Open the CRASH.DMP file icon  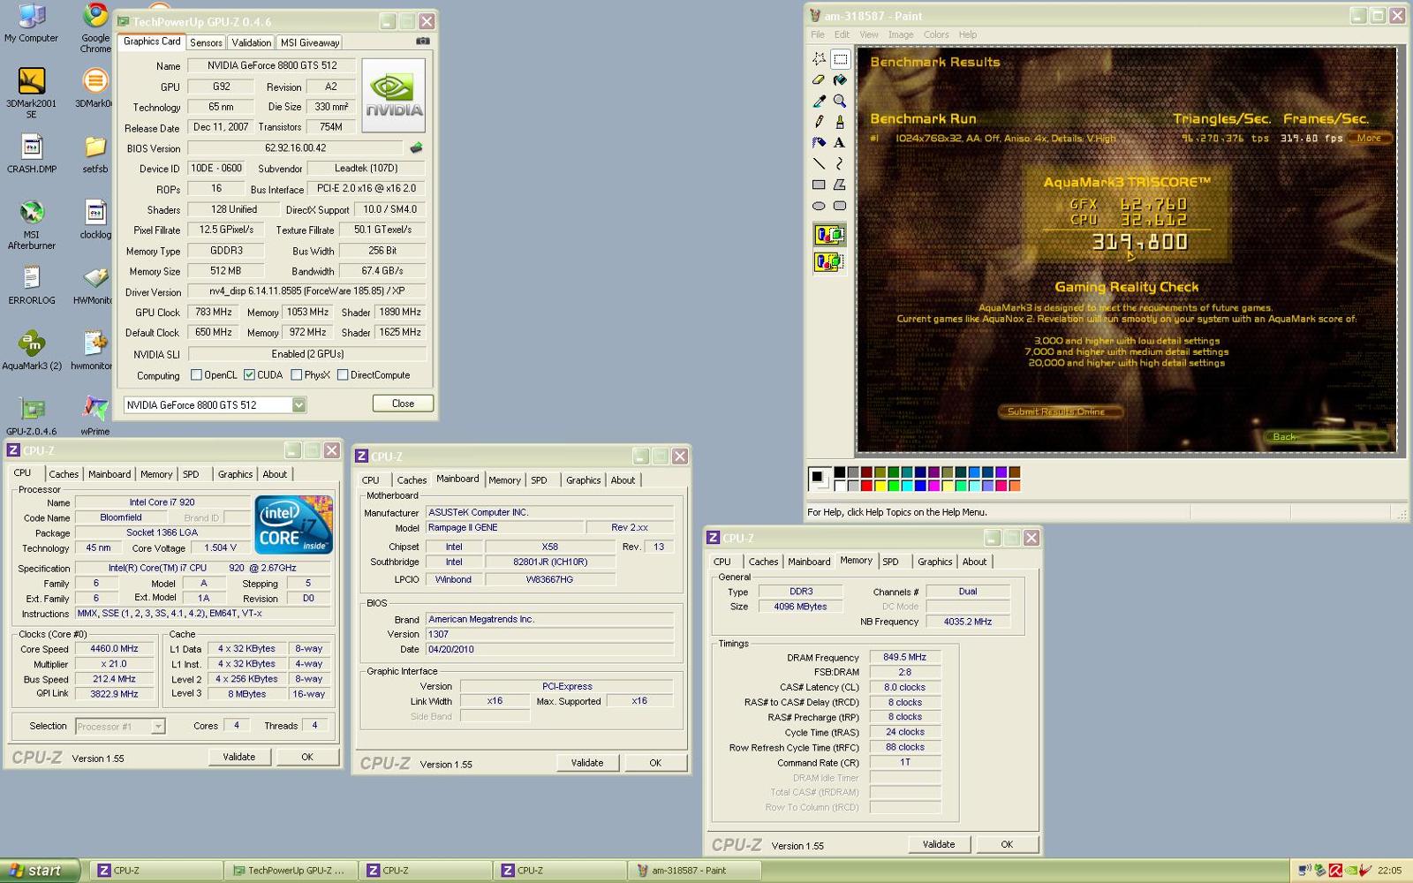coord(32,154)
